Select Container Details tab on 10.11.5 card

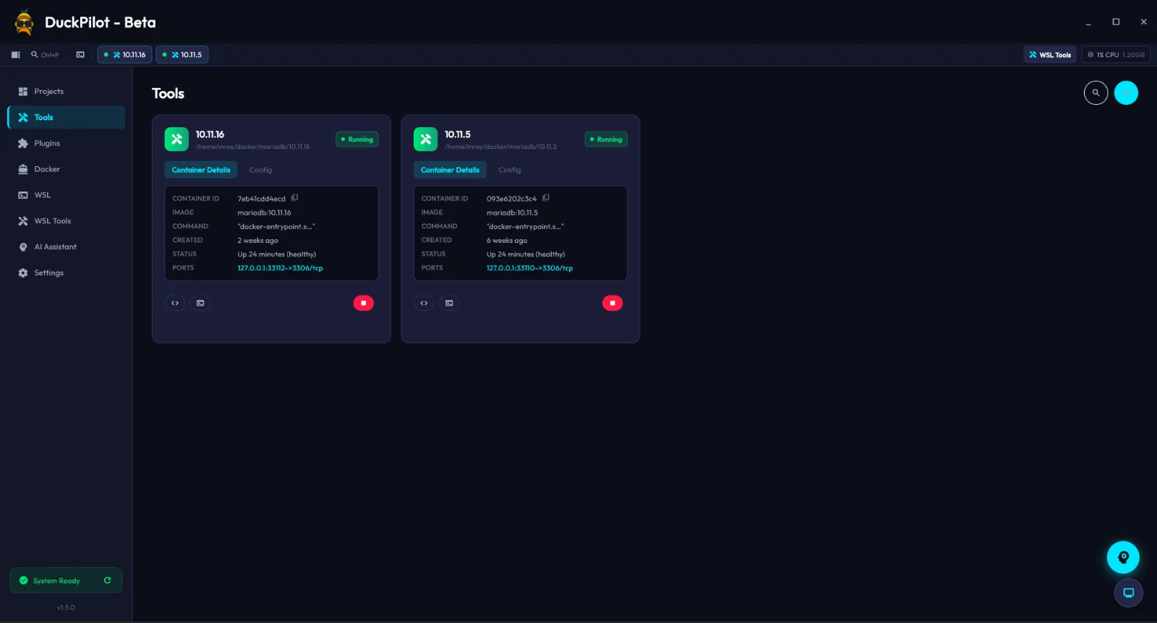[x=450, y=170]
